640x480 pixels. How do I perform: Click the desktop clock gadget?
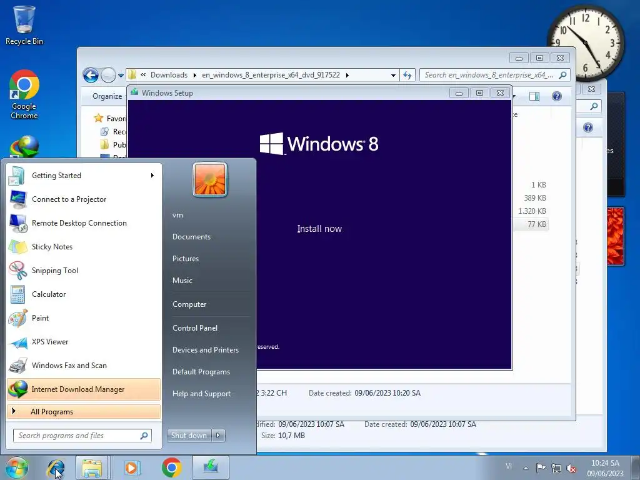tap(585, 42)
